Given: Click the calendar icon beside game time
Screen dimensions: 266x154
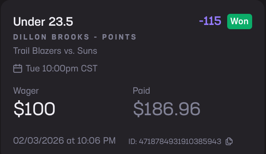Looking at the screenshot, I should pyautogui.click(x=18, y=69).
